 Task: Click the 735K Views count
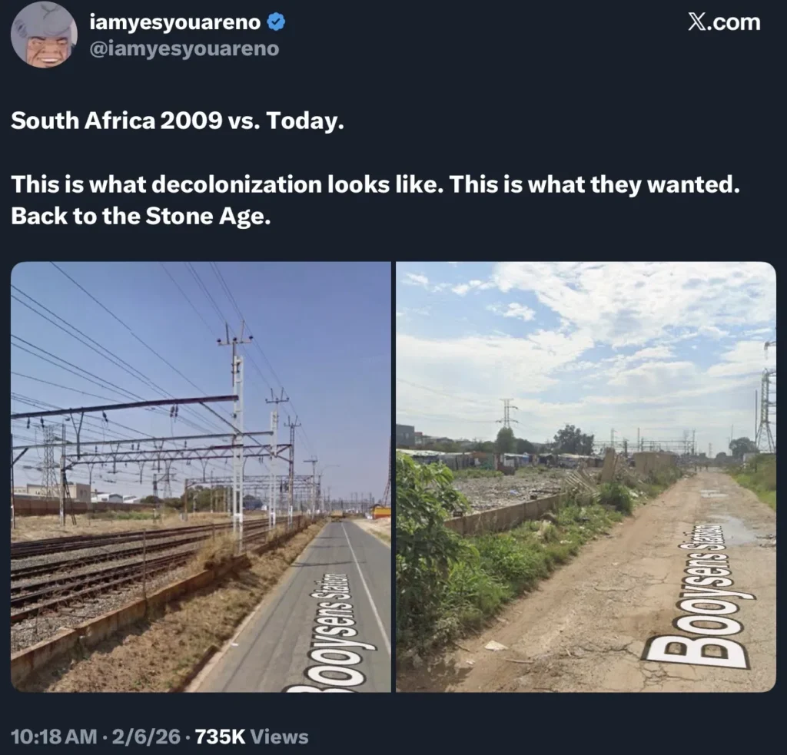(x=252, y=737)
